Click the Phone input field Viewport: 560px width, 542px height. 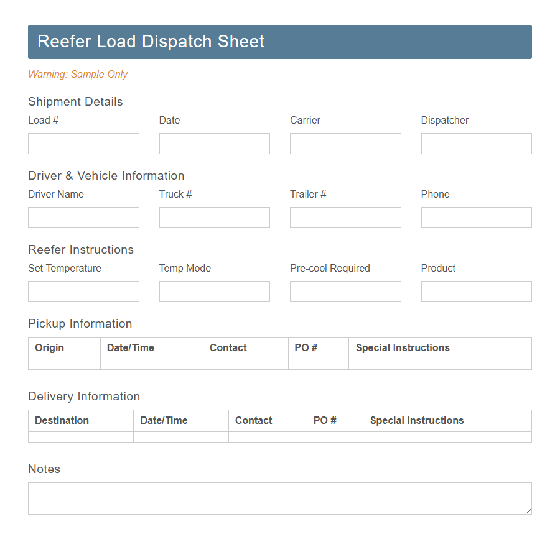(476, 218)
